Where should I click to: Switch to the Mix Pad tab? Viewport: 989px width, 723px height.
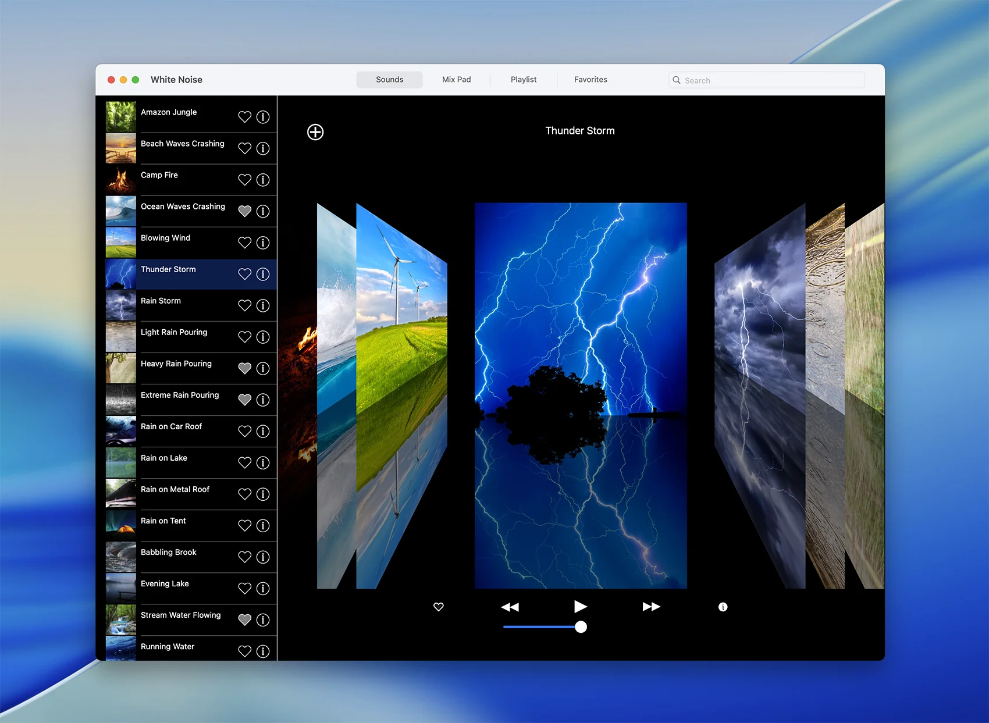pos(456,80)
